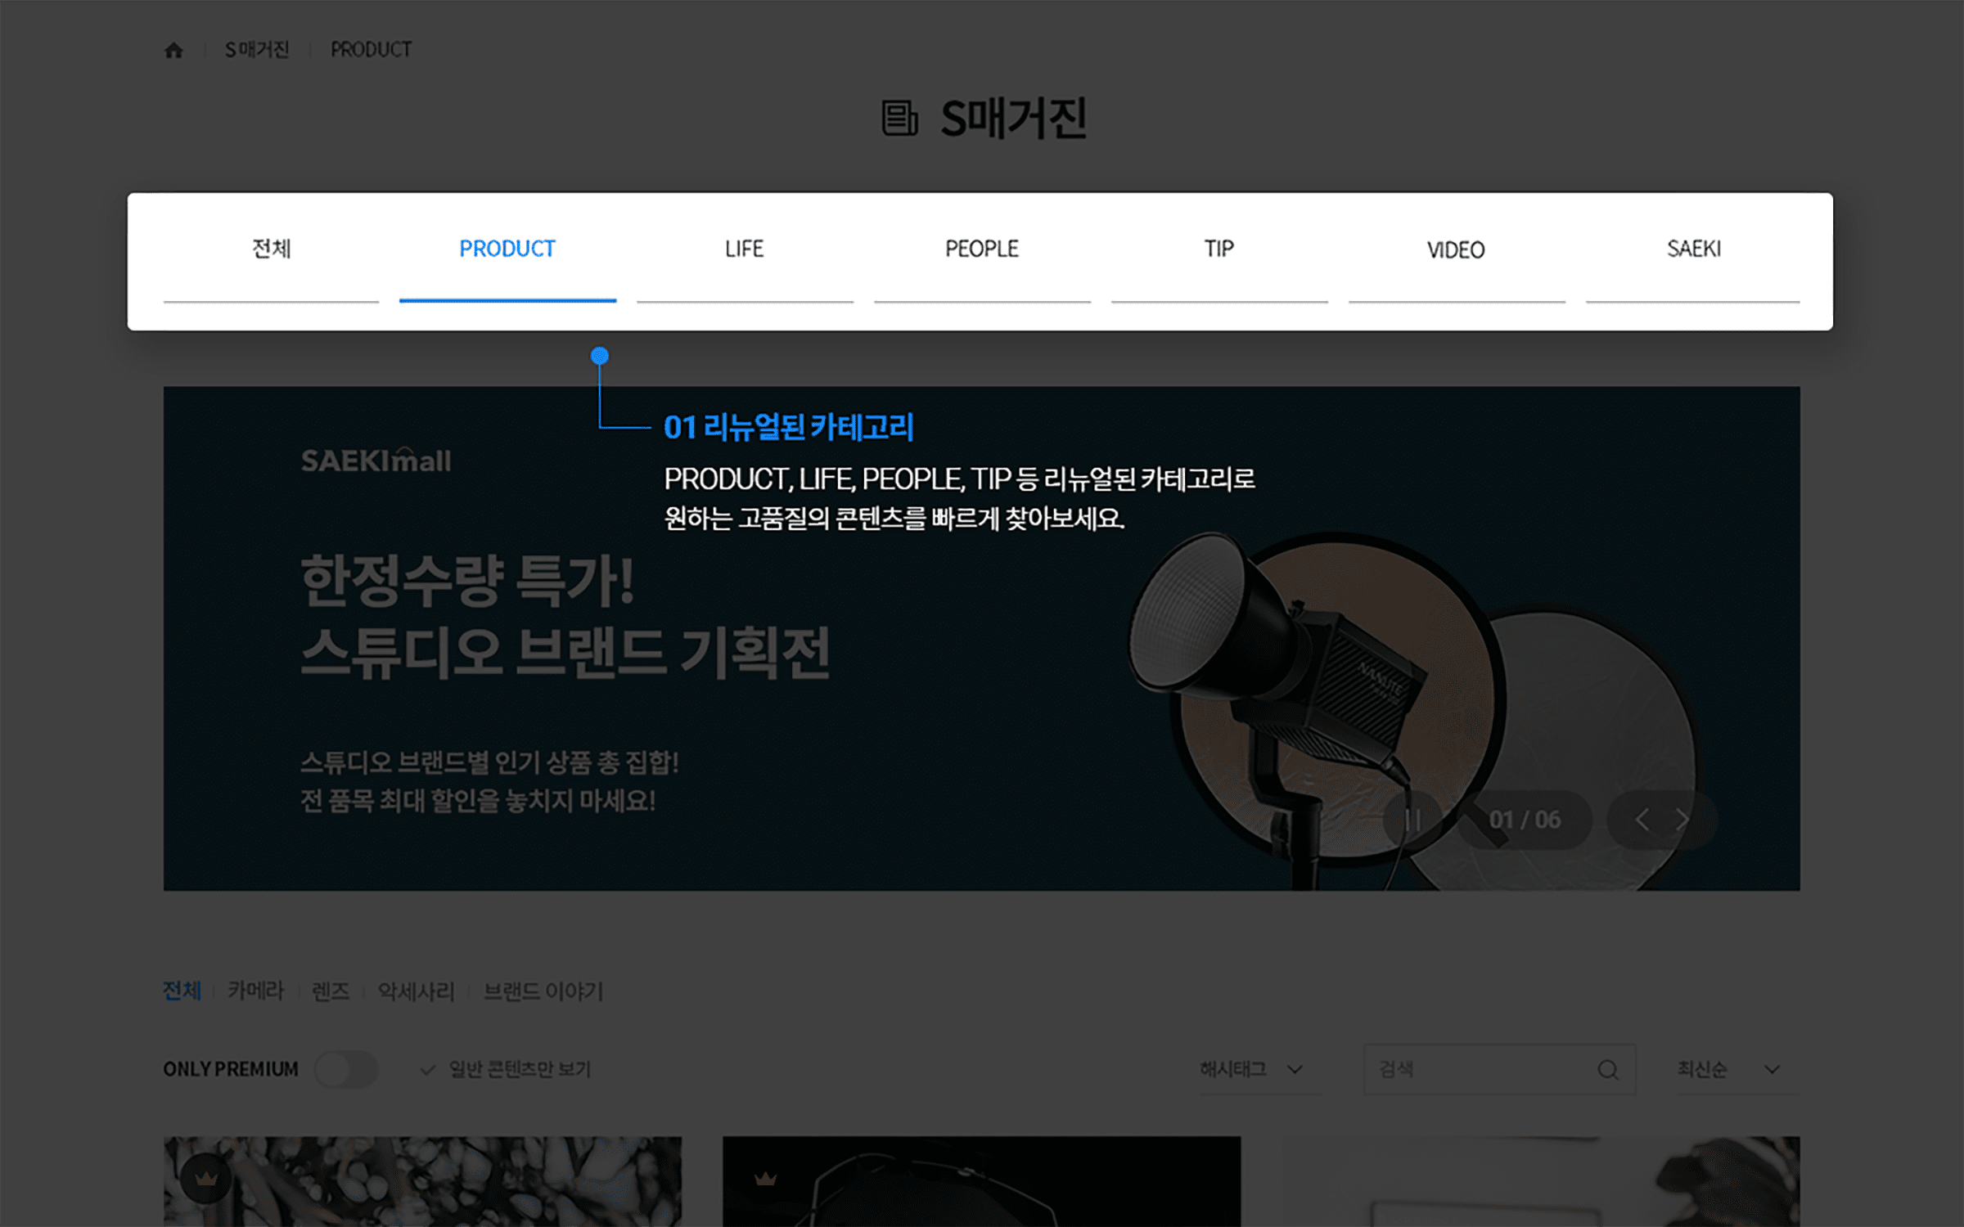The image size is (1964, 1227).
Task: Click the home icon in breadcrumb
Action: (x=173, y=51)
